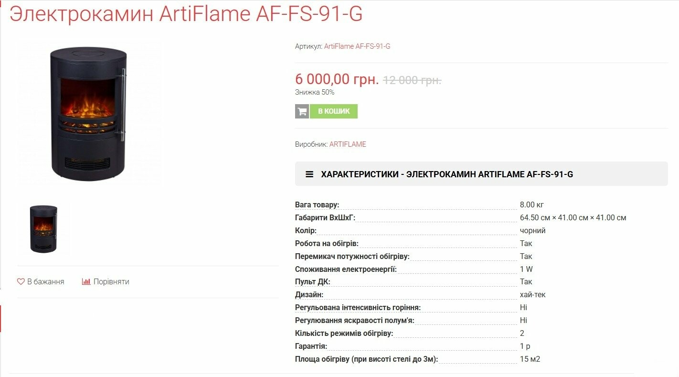Click the red 6 000,00 грн price
Image resolution: width=679 pixels, height=377 pixels.
pos(337,79)
